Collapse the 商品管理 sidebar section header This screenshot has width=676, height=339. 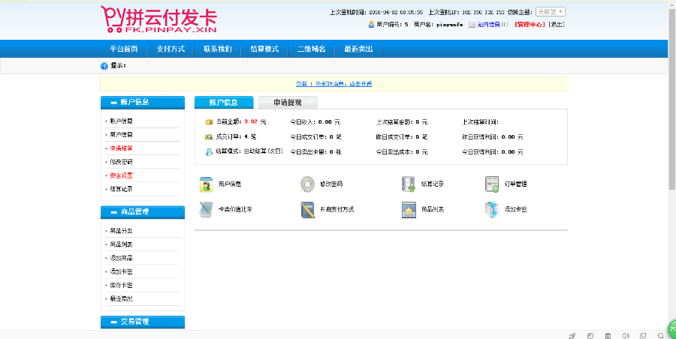tap(143, 212)
